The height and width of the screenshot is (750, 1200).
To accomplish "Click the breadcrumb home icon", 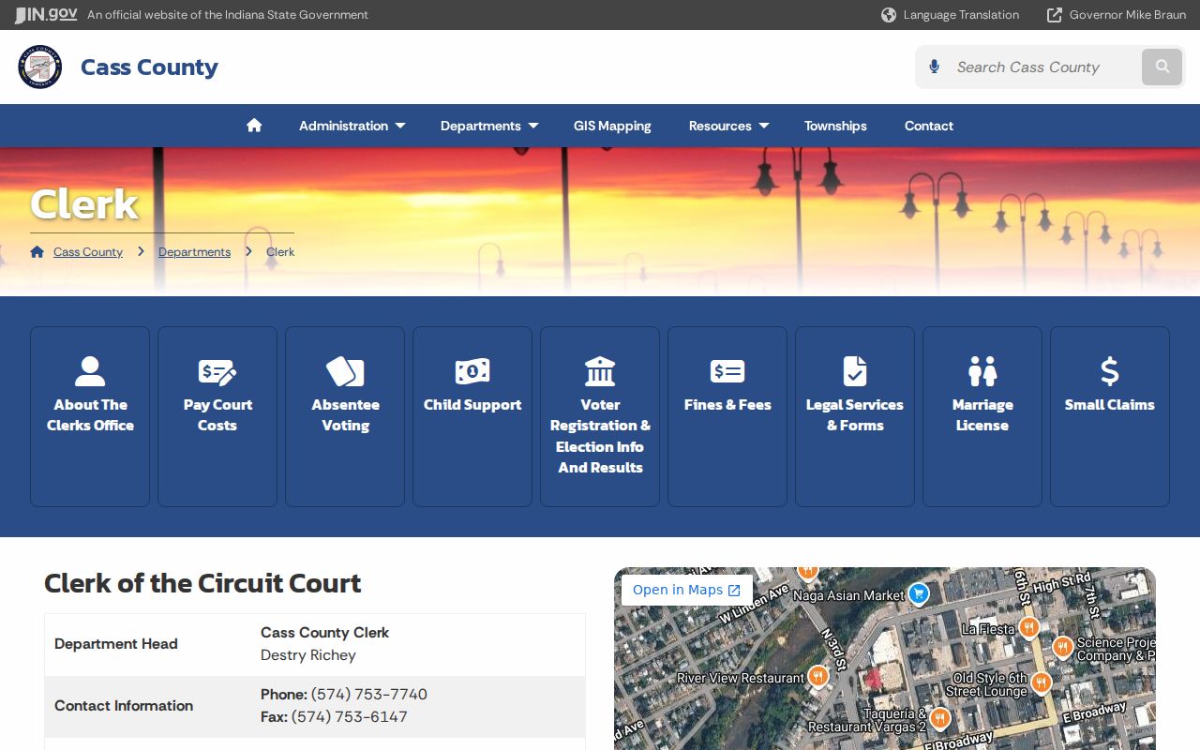I will [x=37, y=251].
